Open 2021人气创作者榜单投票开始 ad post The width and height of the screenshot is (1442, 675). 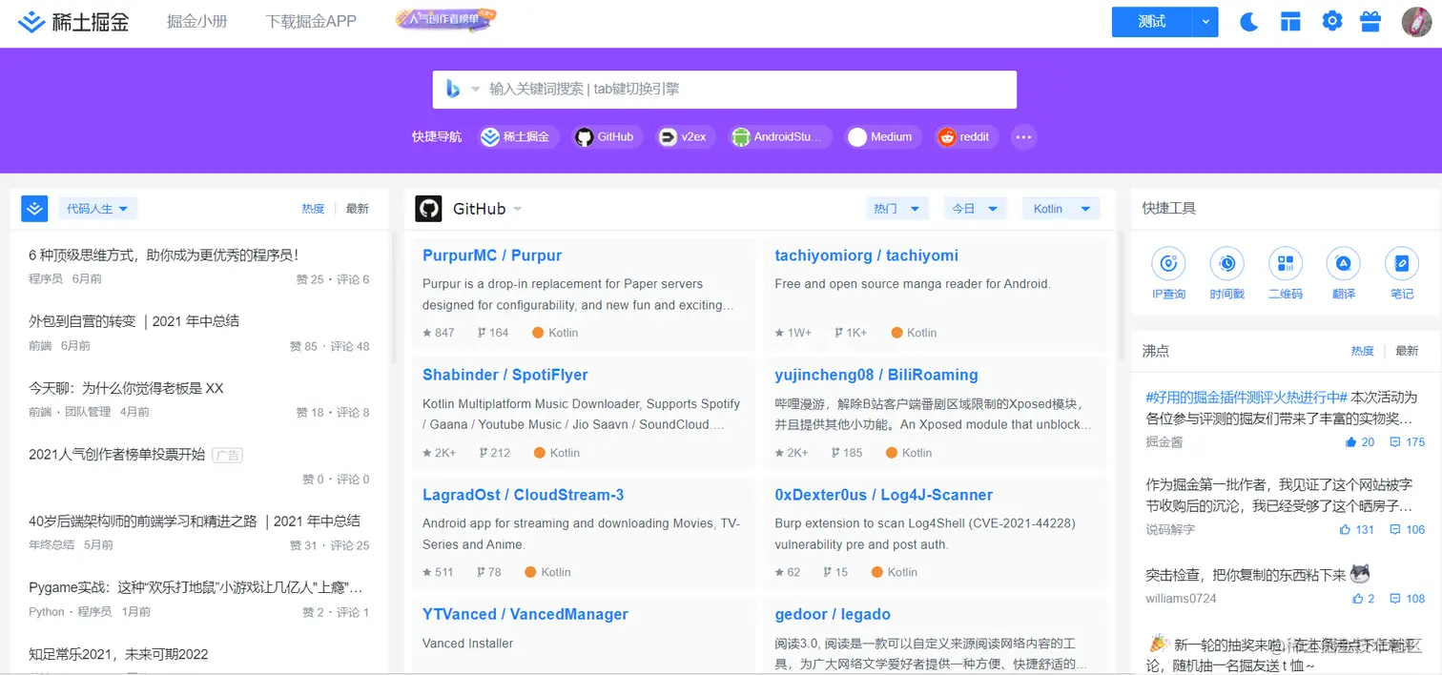coord(117,455)
